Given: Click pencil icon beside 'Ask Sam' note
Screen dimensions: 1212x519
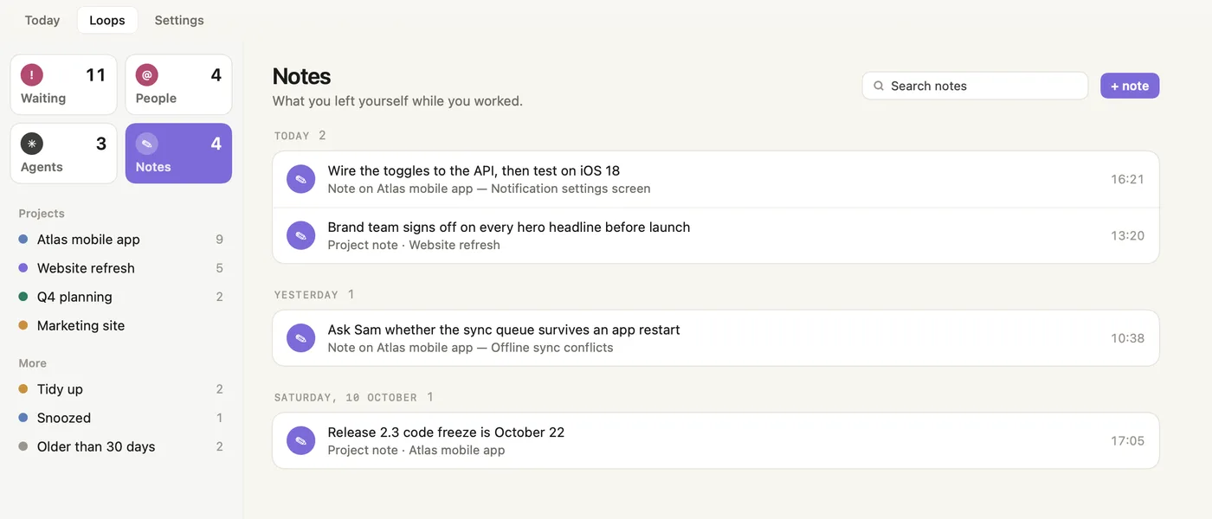Looking at the screenshot, I should point(301,338).
